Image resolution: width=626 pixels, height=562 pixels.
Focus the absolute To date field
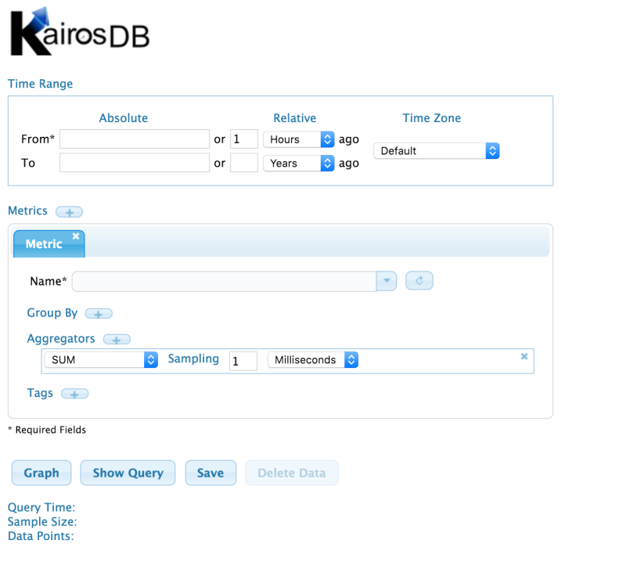[135, 163]
